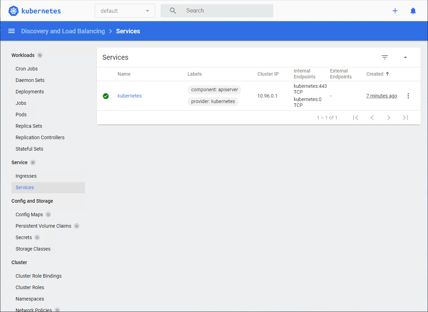Go to first page of Services
This screenshot has width=428, height=312.
[356, 118]
